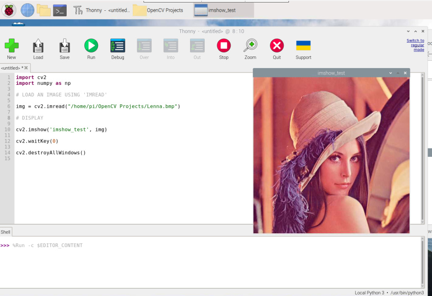Click the '# DISPLAY' comment line
The height and width of the screenshot is (296, 432).
click(x=29, y=118)
